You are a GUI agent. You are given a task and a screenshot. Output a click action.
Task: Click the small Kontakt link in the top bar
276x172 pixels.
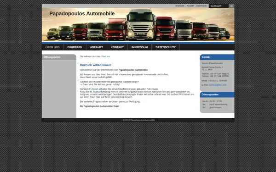190,6
